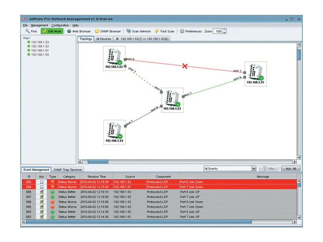Click green status icon beside 192.168.1.52 in tree
Screen dimensions: 323x242
tap(29, 46)
